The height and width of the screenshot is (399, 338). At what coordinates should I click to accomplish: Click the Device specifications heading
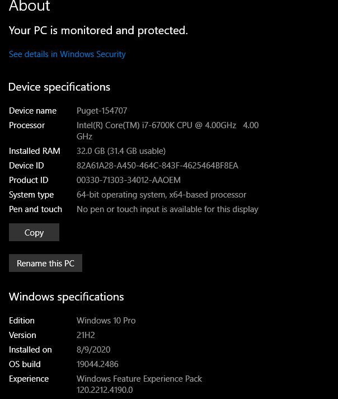(59, 87)
